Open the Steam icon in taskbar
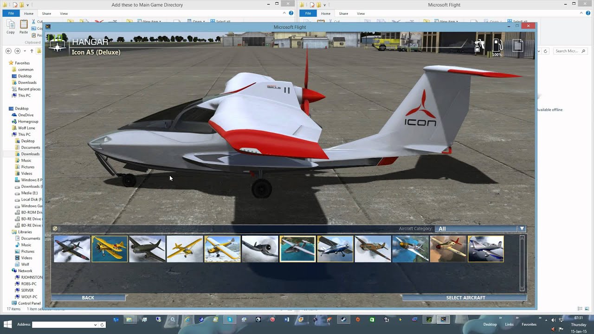Viewport: 594px width, 334px height. [343, 320]
